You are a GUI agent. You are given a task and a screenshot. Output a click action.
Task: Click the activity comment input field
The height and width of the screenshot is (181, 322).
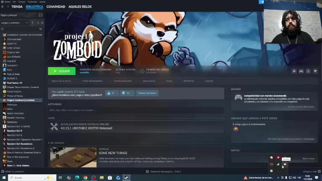tap(136, 110)
